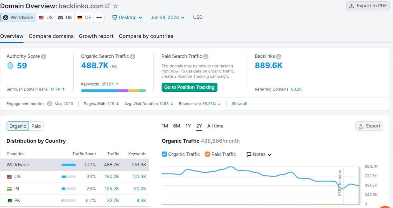393x208 pixels.
Task: Click the US flag in country table
Action: 9,177
